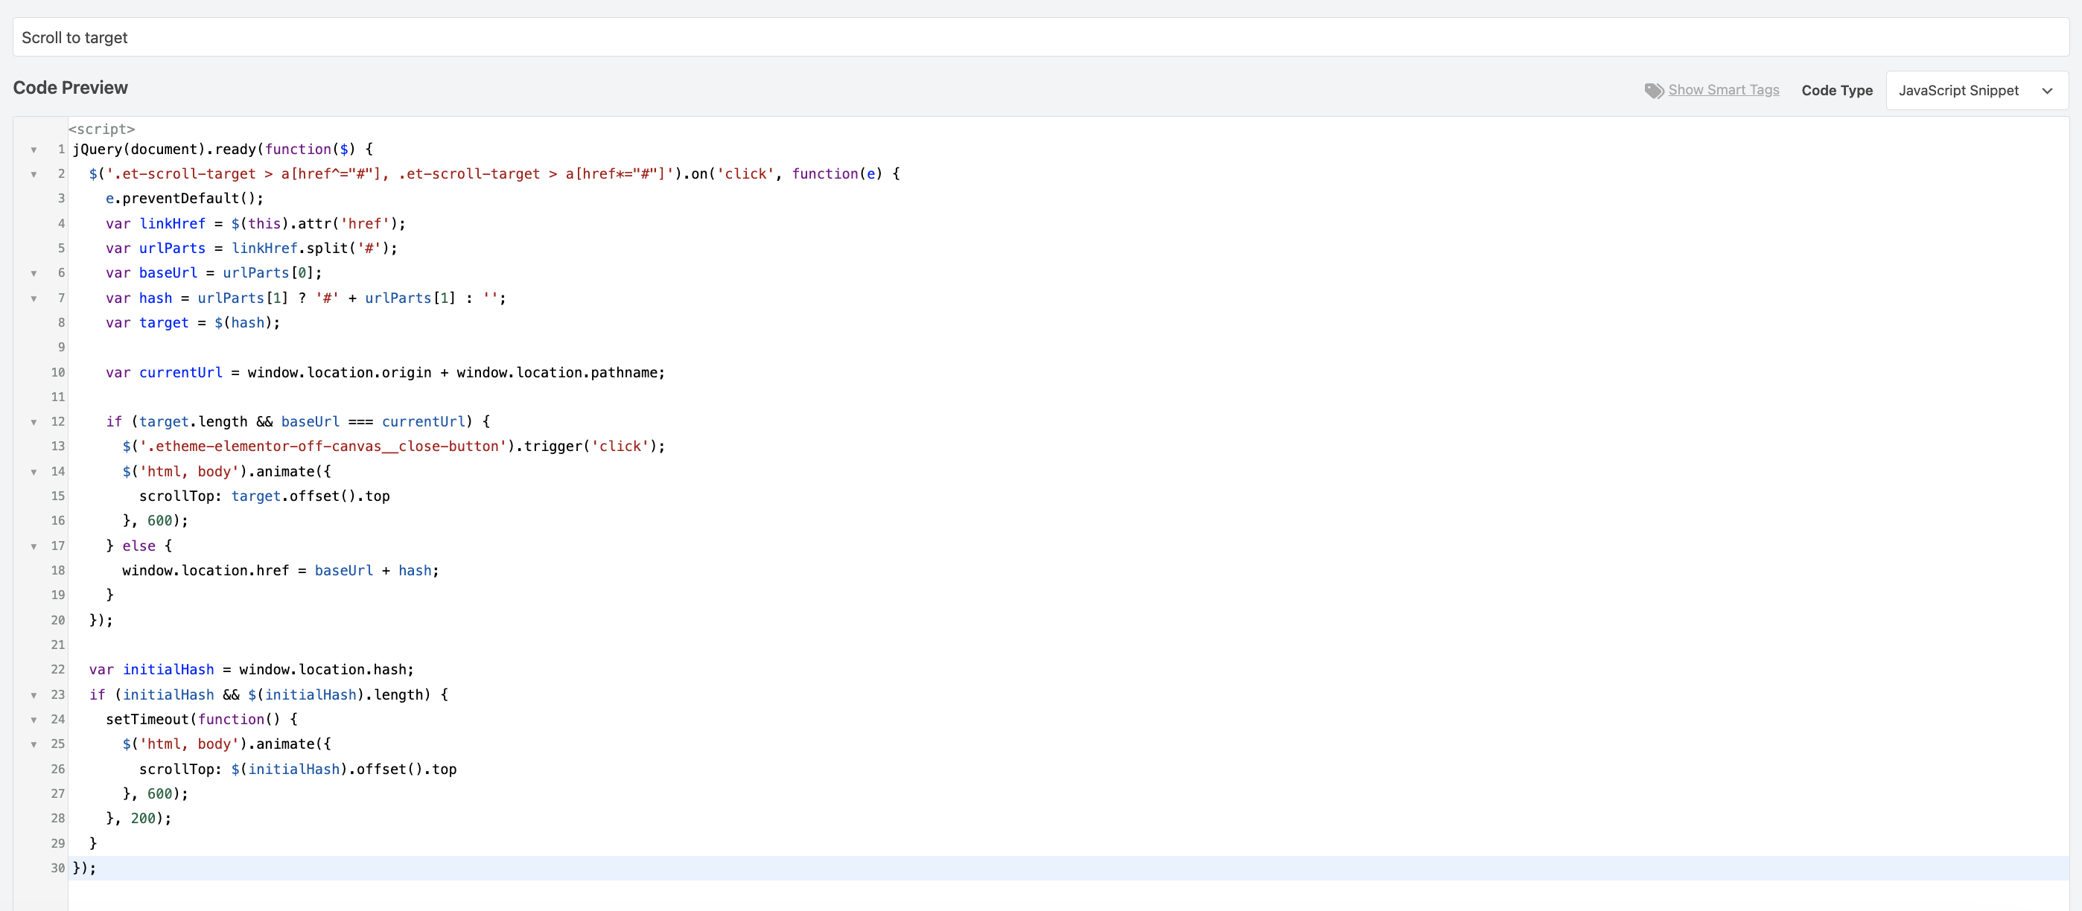Click the Code Preview heading
The image size is (2082, 911).
click(70, 87)
